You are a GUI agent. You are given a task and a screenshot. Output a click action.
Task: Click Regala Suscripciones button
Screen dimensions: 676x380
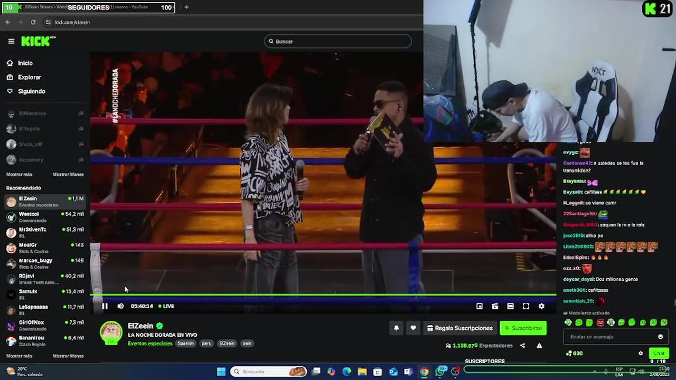click(x=459, y=328)
